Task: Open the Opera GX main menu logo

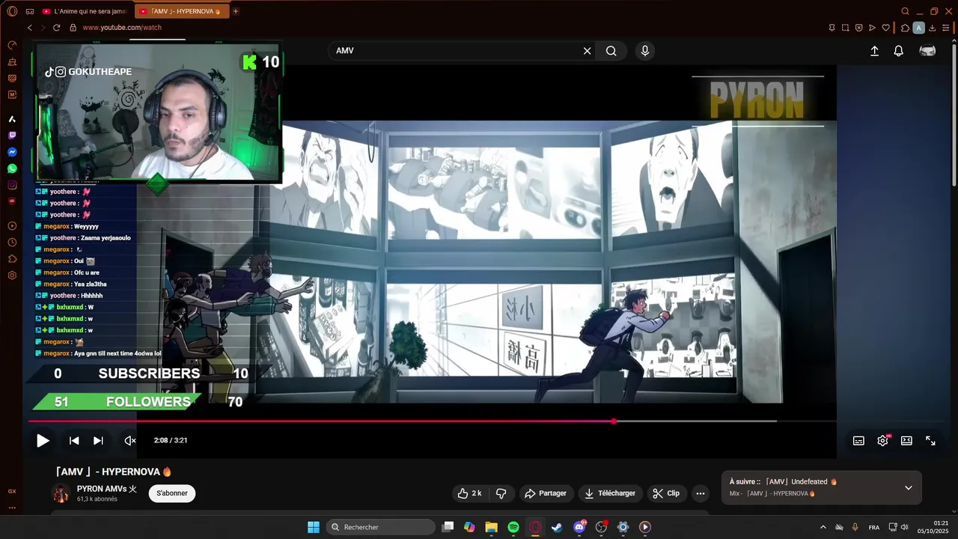Action: tap(12, 11)
